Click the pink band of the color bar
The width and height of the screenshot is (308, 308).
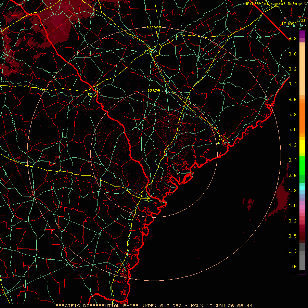point(302,207)
